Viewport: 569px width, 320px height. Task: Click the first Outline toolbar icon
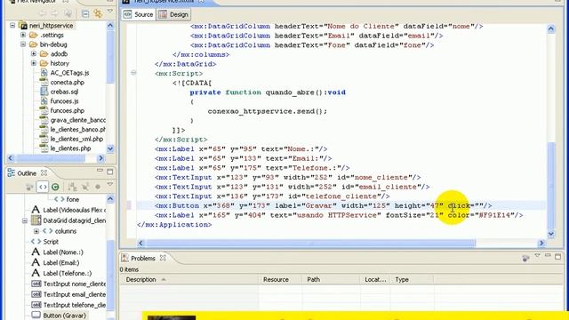click(29, 188)
